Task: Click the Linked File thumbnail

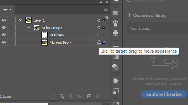Action: [x=45, y=43]
